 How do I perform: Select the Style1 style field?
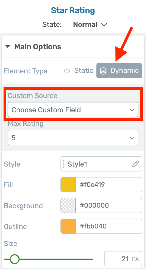101,164
